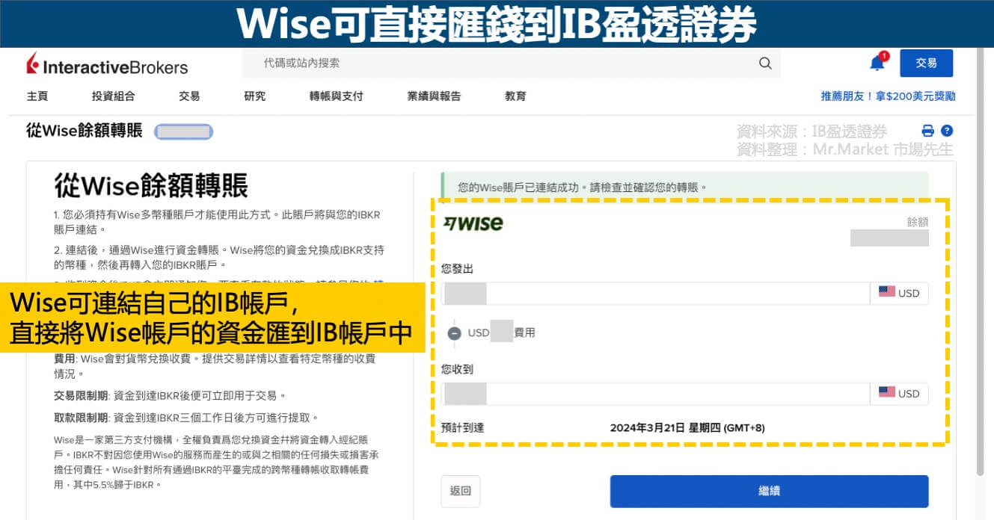The height and width of the screenshot is (520, 994).
Task: Open the 教育 menu
Action: 515,96
